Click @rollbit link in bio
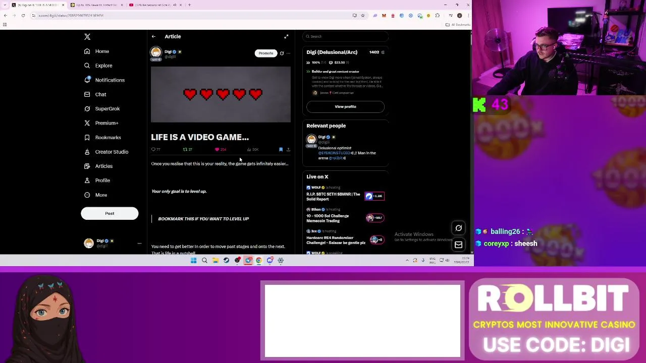Screen dimensions: 646x363 (336, 158)
